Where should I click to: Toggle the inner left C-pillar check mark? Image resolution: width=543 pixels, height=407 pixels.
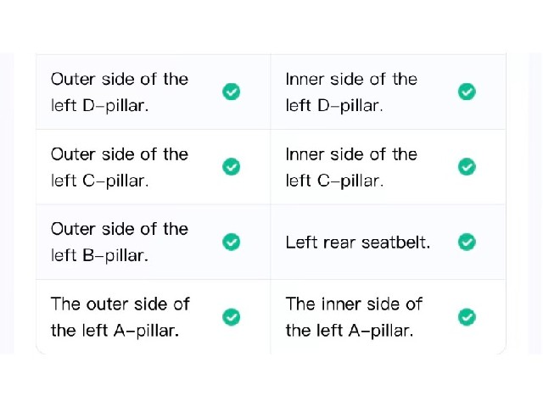point(467,167)
